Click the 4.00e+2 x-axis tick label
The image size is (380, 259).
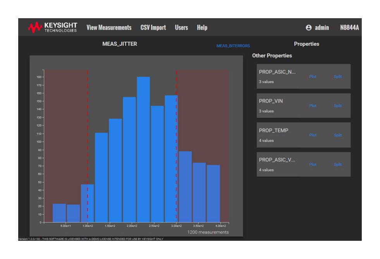tap(220, 226)
